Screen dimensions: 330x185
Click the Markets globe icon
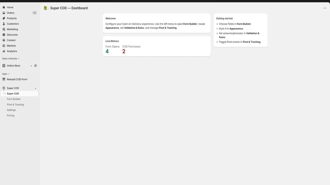(x=4, y=46)
